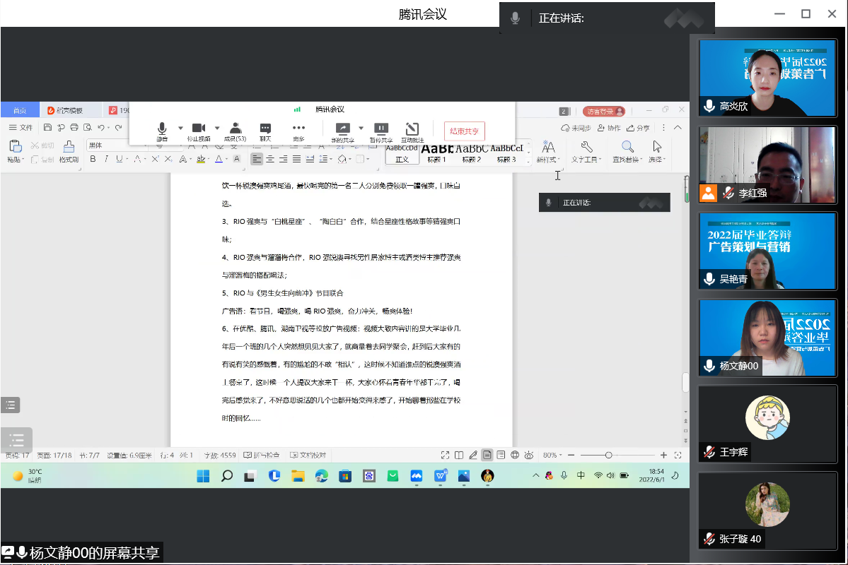
Task: Click the 分享 share button in WPS
Action: 639,128
